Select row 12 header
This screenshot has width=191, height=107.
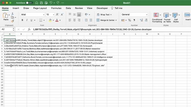(x=2, y=68)
